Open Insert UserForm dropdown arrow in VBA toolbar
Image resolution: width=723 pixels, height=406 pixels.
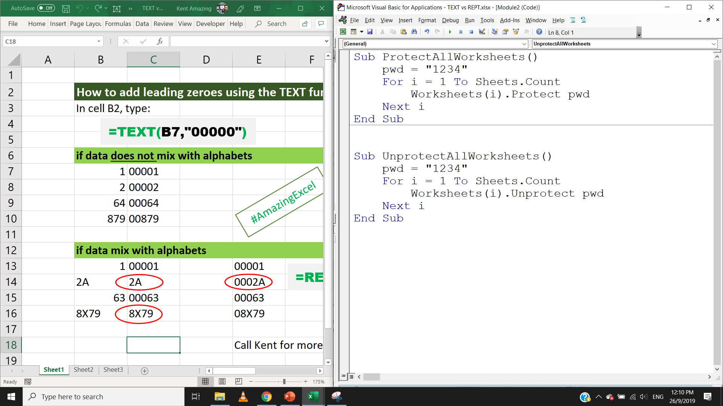tap(361, 32)
